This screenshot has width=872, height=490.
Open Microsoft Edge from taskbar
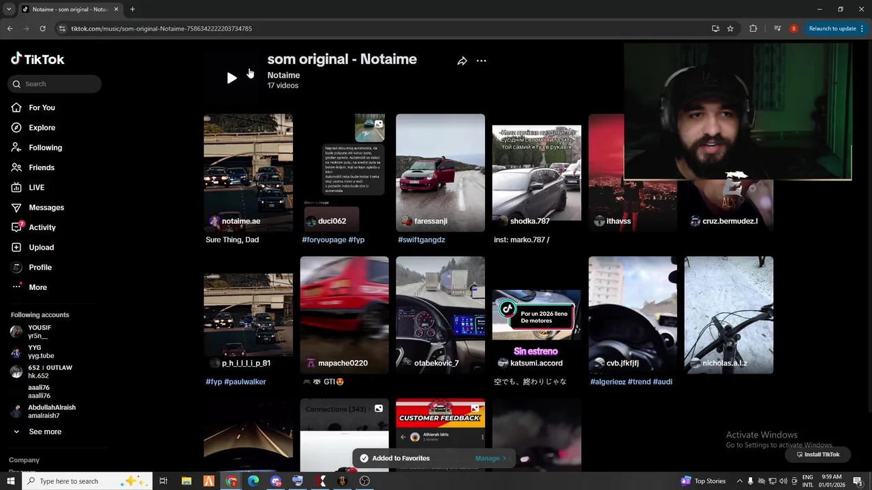[x=253, y=481]
